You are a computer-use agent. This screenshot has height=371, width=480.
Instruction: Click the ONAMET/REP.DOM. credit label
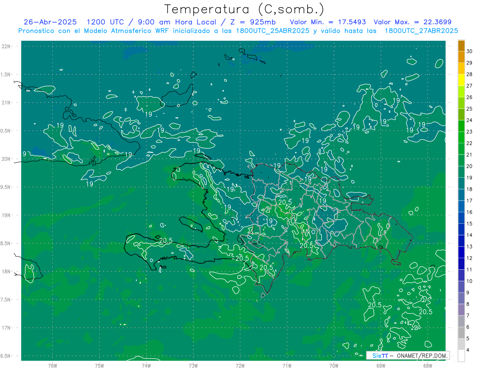tap(422, 355)
